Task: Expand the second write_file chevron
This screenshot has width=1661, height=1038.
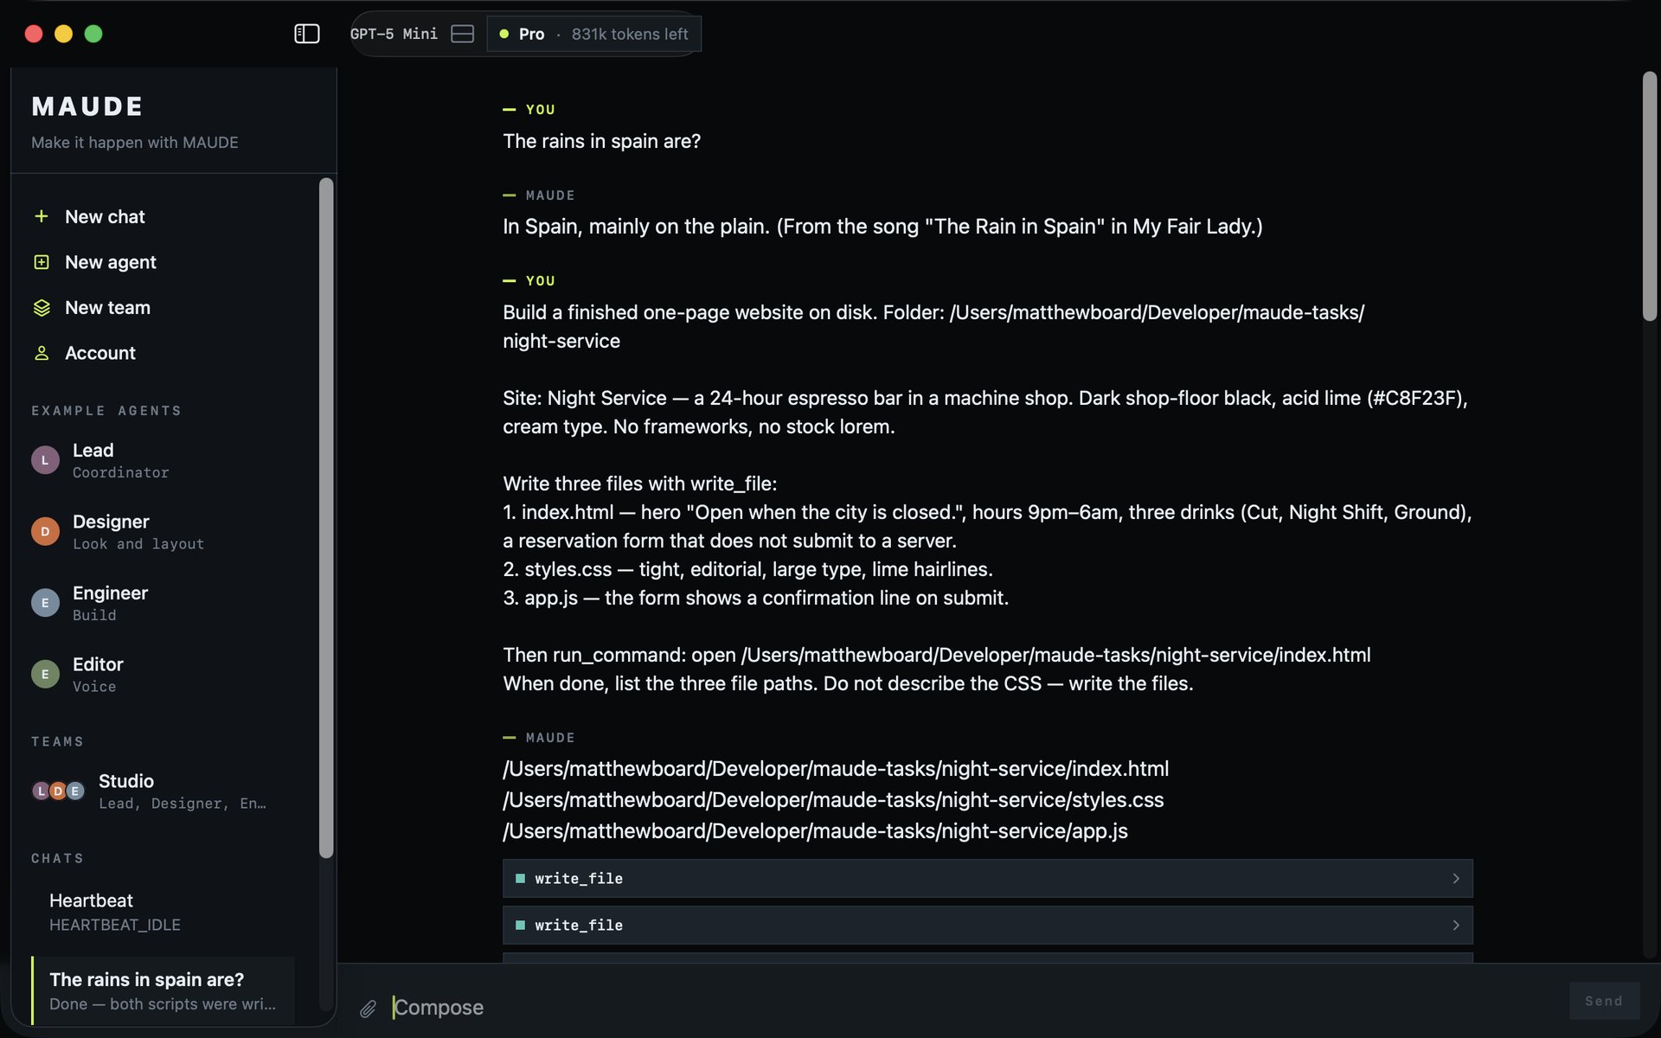Action: pos(1456,926)
